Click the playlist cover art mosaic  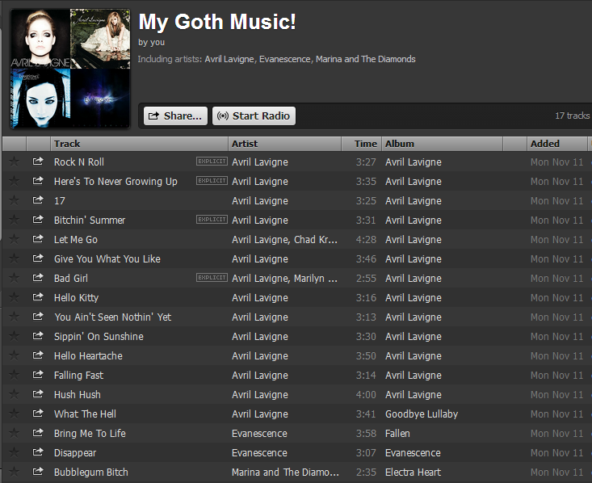point(70,69)
